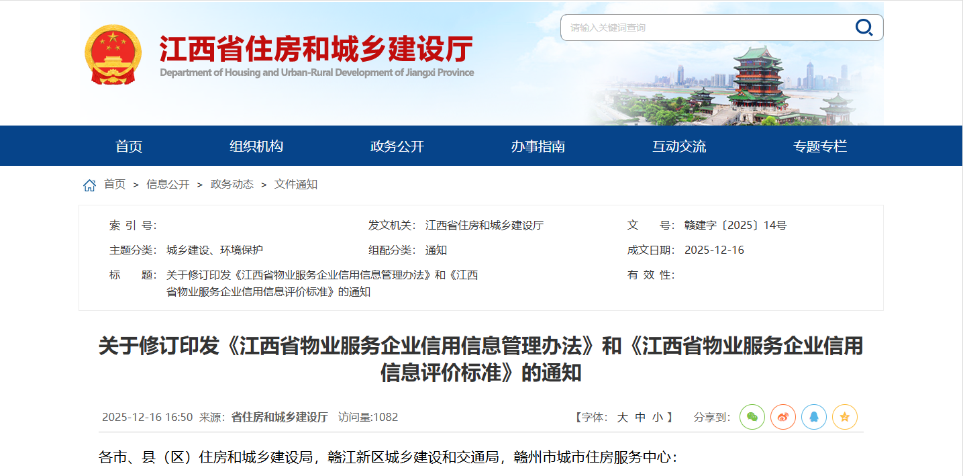Click the search magnifier icon
The width and height of the screenshot is (963, 476).
click(864, 28)
